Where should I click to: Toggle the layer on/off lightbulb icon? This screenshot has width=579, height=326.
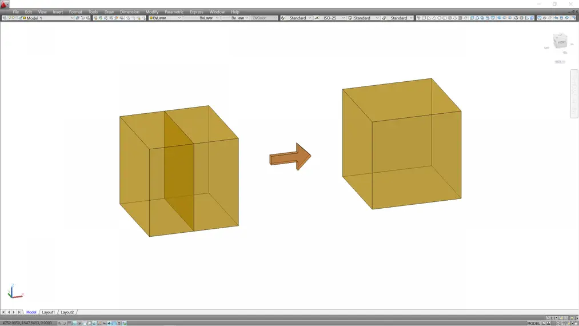click(9, 18)
